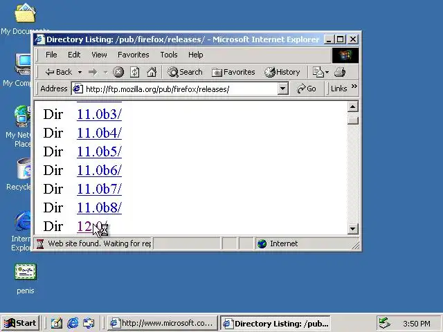Viewport: 443px width, 332px height.
Task: Open the 11.0b5/ directory link
Action: point(99,151)
